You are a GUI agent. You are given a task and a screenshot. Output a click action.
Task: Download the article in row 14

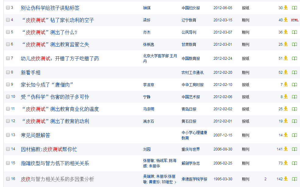click(286, 149)
